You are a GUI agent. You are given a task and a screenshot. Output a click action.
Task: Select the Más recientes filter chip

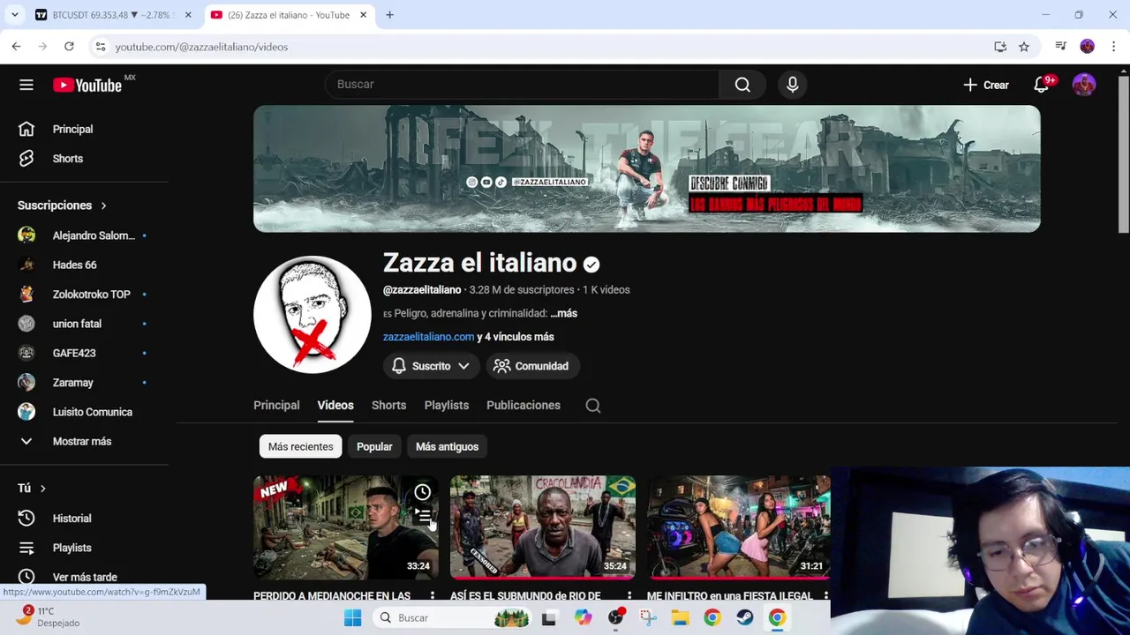pos(300,446)
